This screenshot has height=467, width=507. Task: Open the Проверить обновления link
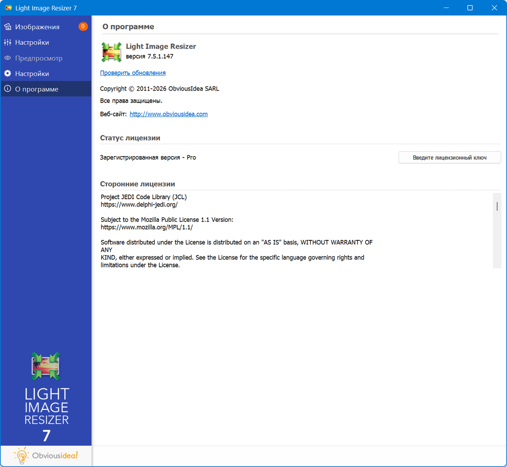133,73
